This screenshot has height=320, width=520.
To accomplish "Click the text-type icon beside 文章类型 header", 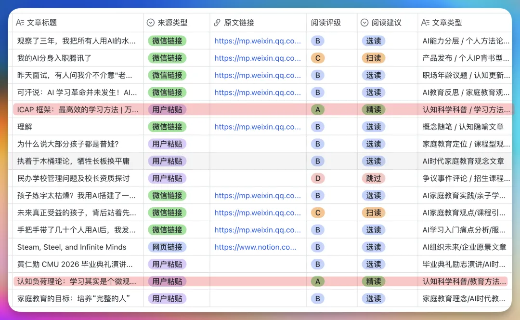I will pos(425,23).
